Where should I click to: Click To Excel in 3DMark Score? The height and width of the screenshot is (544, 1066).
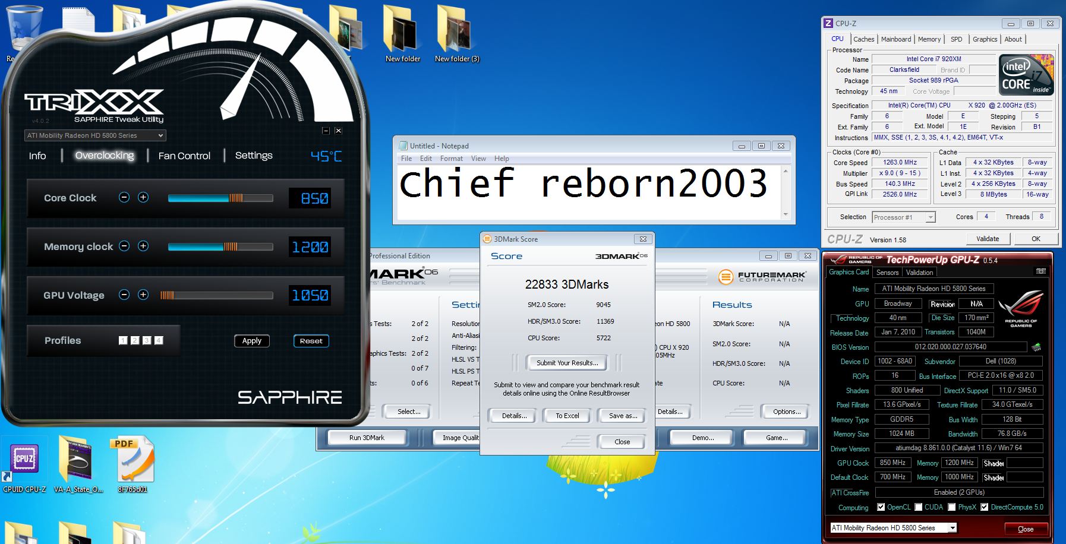[567, 416]
